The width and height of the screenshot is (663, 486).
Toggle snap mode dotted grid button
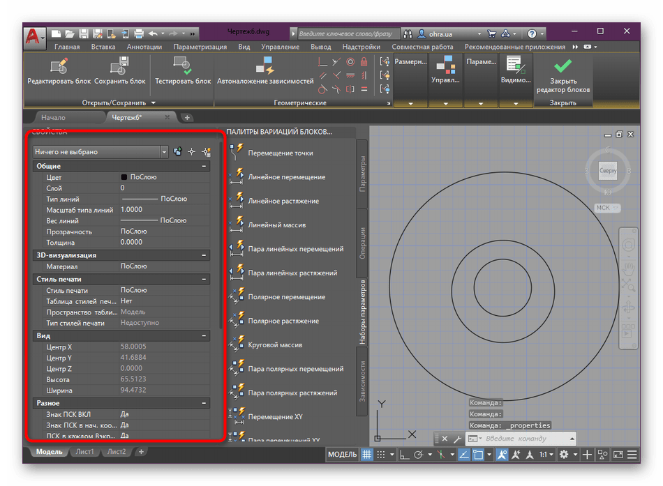(382, 455)
